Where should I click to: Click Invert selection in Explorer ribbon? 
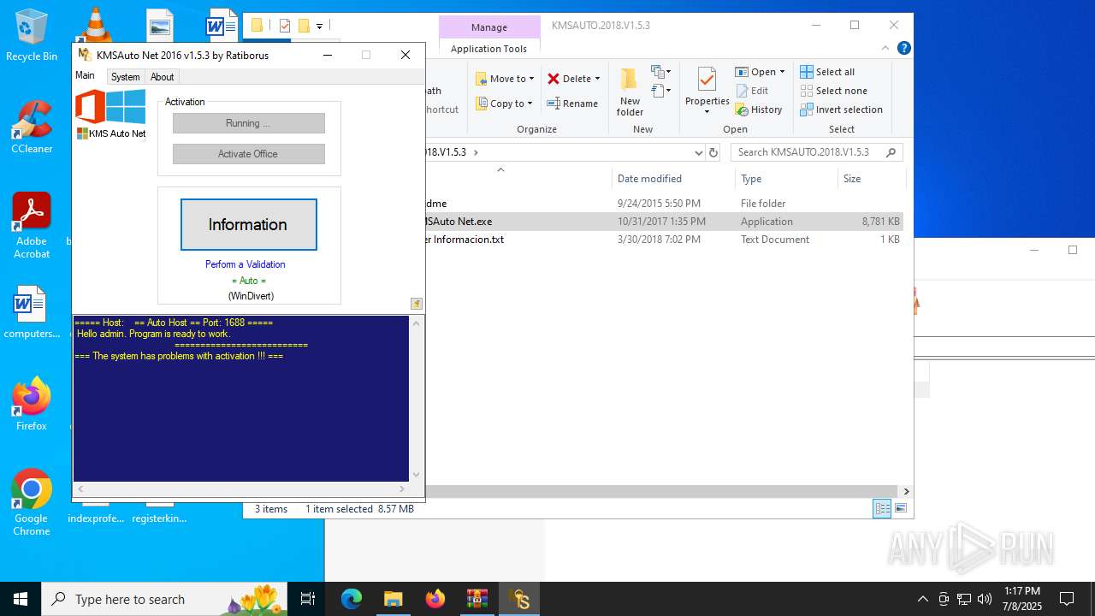coord(841,110)
